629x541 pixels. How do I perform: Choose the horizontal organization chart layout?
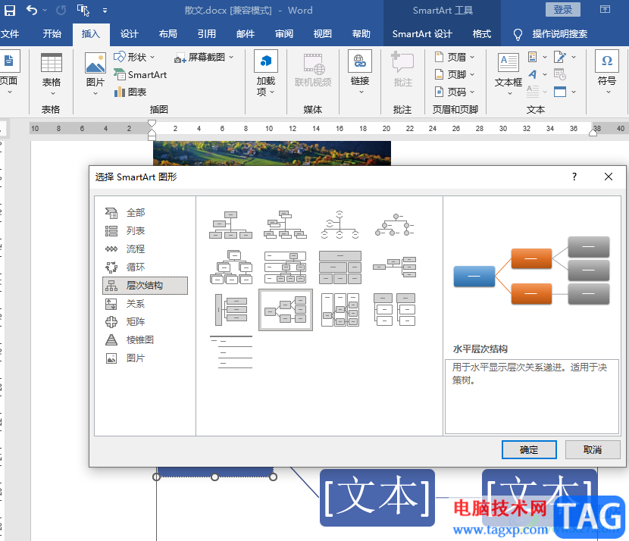(x=395, y=267)
